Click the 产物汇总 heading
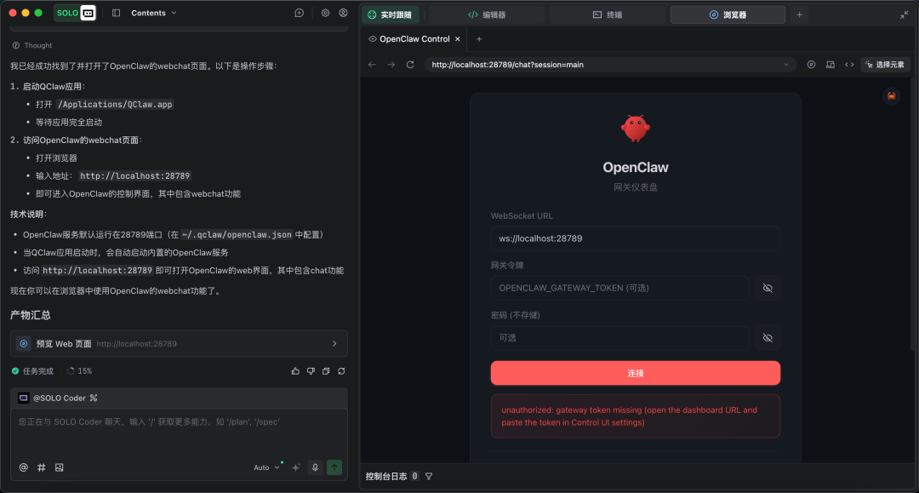Image resolution: width=919 pixels, height=493 pixels. coord(31,315)
